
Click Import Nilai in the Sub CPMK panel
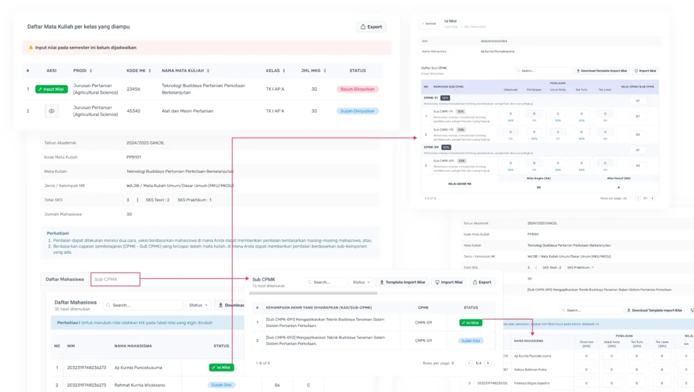click(x=449, y=282)
